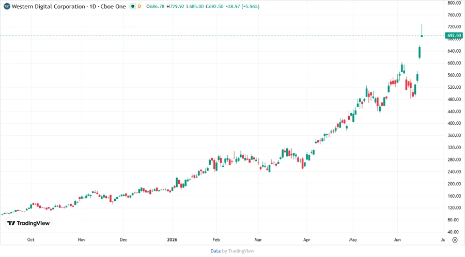Viewport: 465px width, 257px height.
Task: Click the 560.00 price axis label
Action: 454,75
